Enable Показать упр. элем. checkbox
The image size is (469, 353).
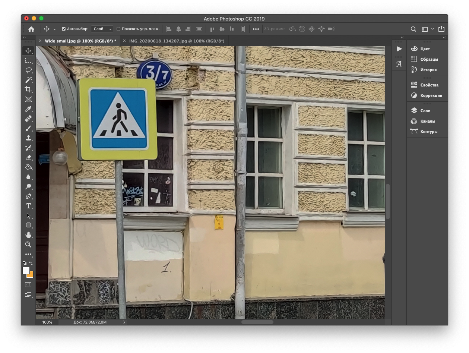(x=118, y=29)
